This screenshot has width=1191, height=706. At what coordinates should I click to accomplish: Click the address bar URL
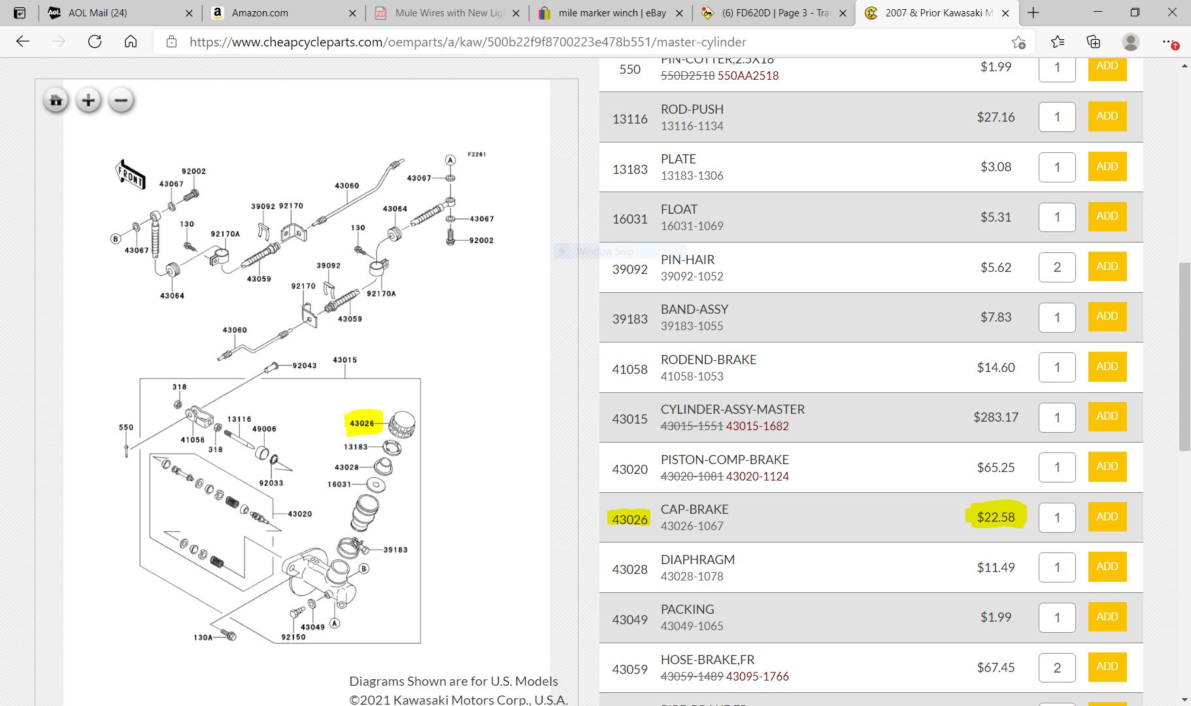point(467,42)
